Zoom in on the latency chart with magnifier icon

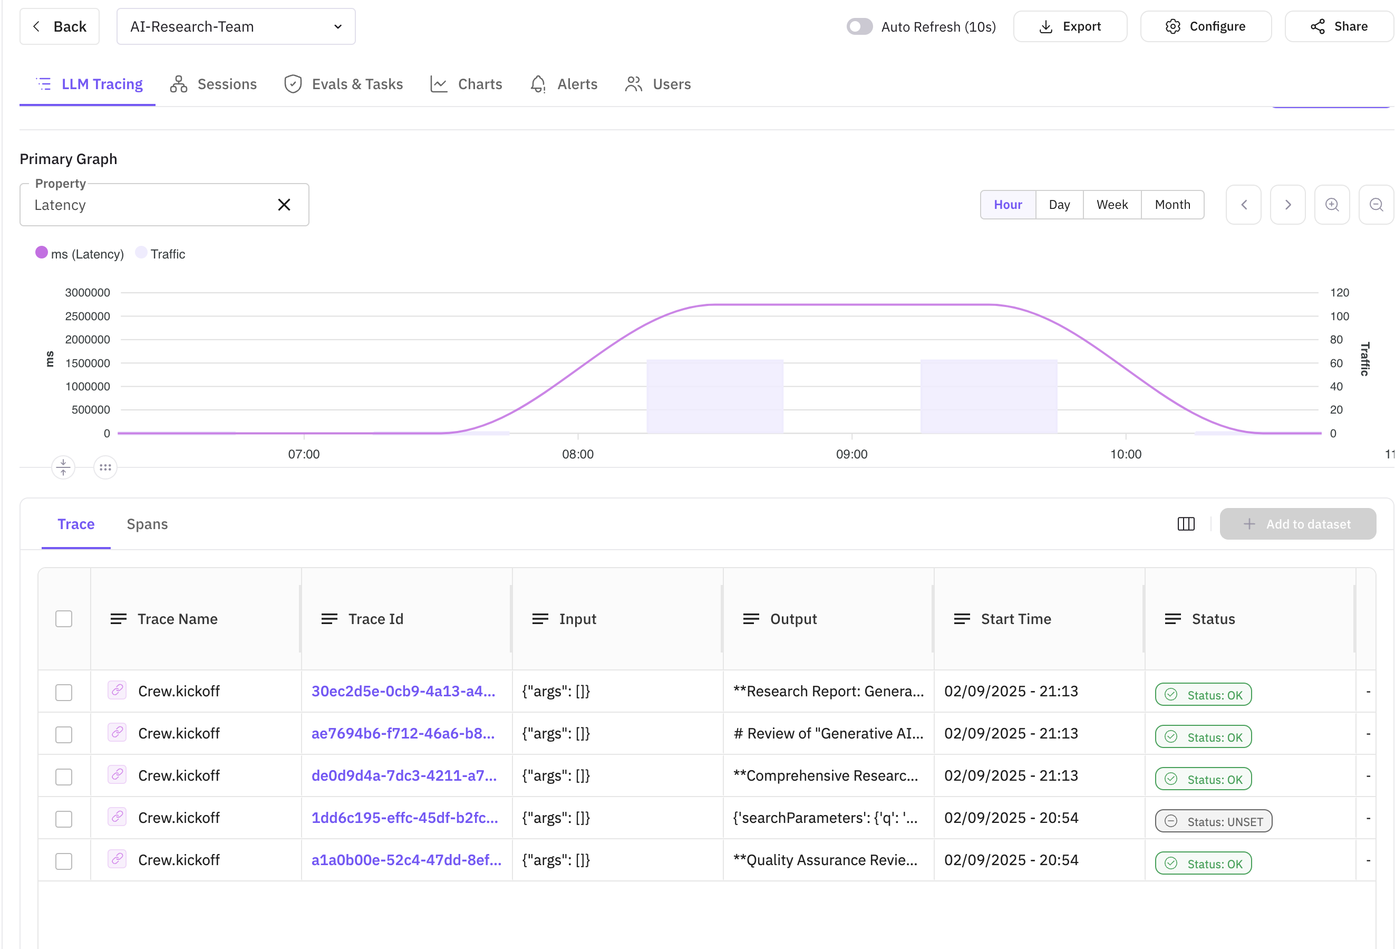click(1333, 204)
